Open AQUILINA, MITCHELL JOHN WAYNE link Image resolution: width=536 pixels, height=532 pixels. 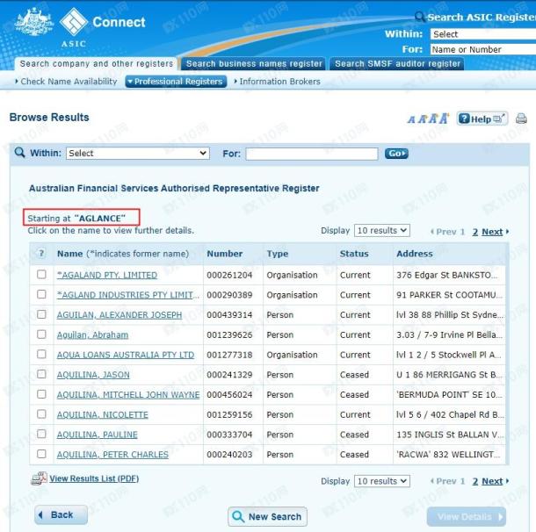(x=128, y=395)
